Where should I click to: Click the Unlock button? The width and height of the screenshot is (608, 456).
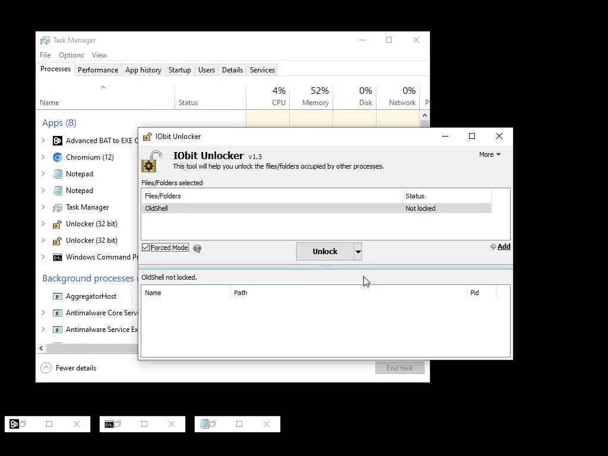[325, 252]
